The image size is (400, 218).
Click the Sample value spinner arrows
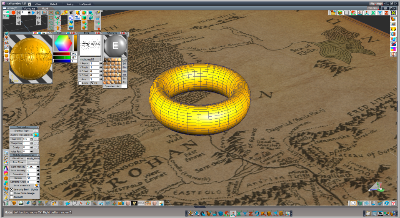click(38, 178)
